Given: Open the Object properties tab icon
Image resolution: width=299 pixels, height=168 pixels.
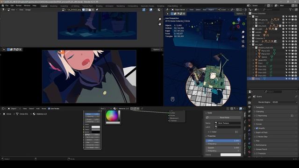Looking at the screenshot, I should pyautogui.click(x=249, y=126).
